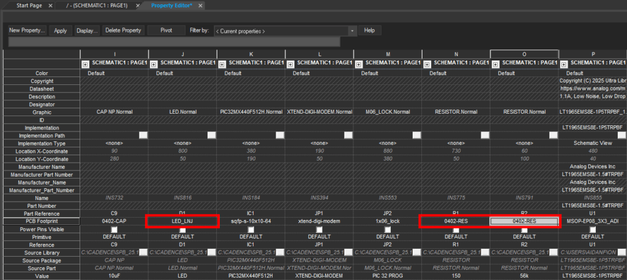Image resolution: width=627 pixels, height=280 pixels.
Task: Browse Source Library for R1 column
Action: click(x=485, y=252)
